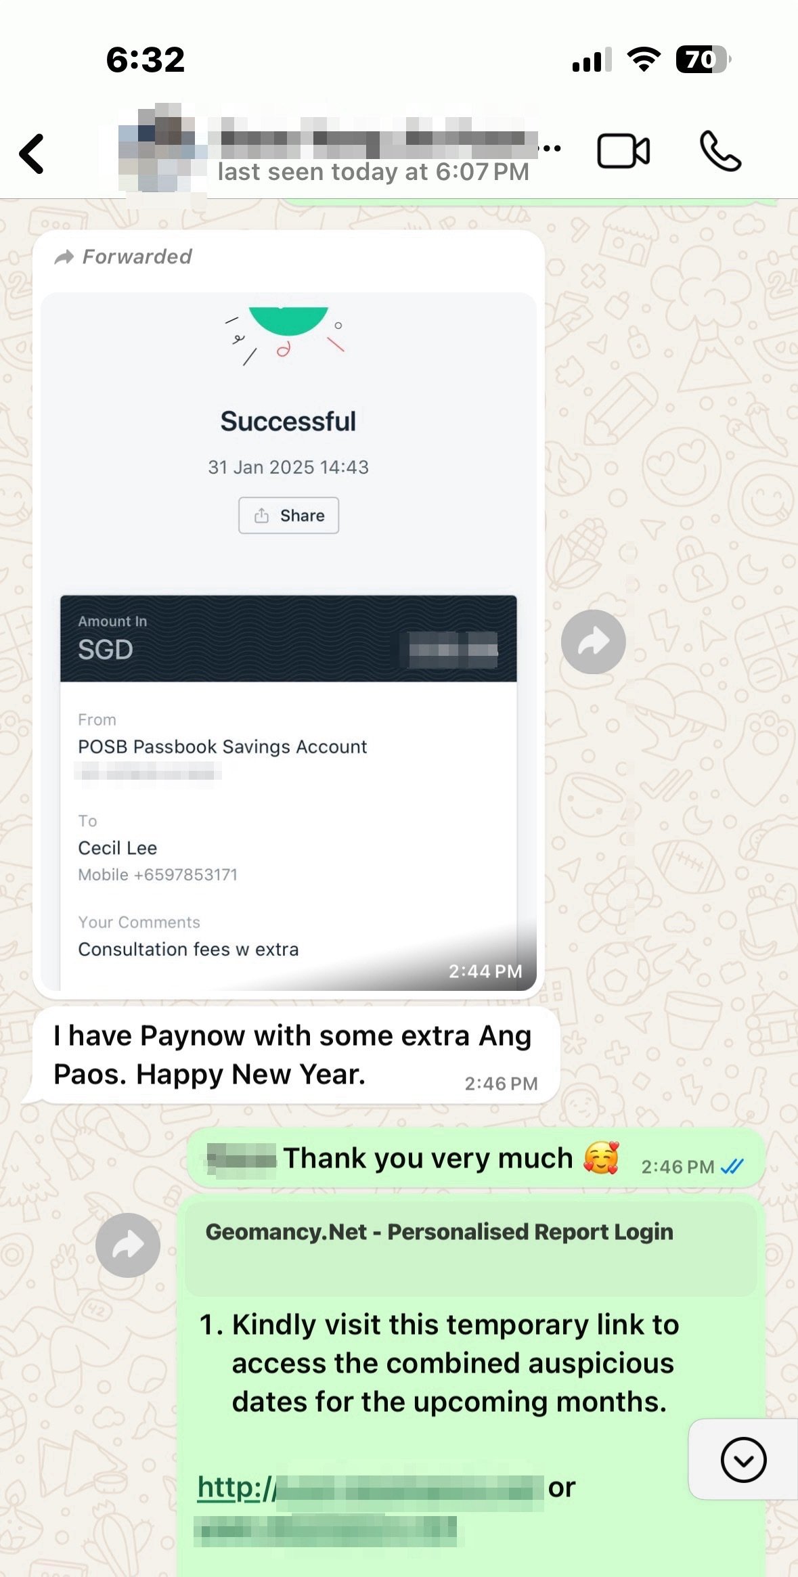Select the 'I have Paynow' message bubble
The height and width of the screenshot is (1577, 798).
(290, 1055)
